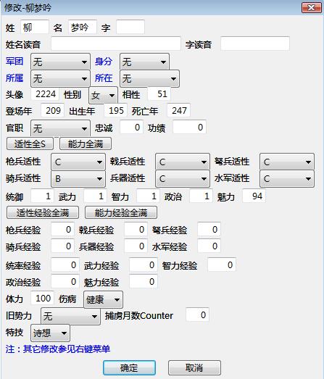Click the 能力全满 button
The height and width of the screenshot is (379, 324).
click(x=86, y=143)
